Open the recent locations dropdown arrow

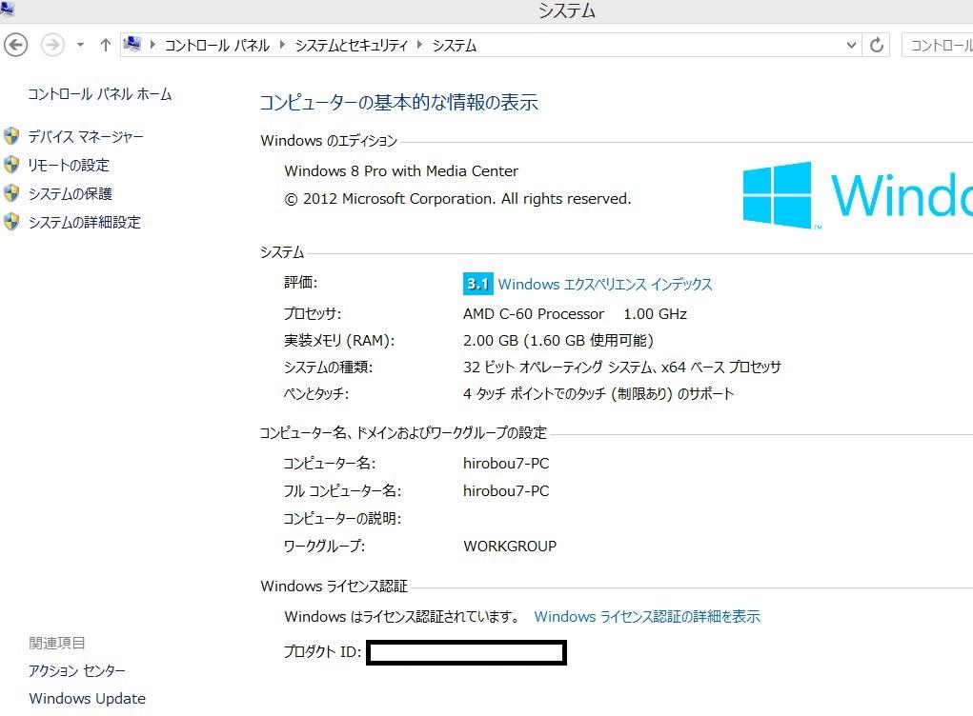pyautogui.click(x=80, y=45)
